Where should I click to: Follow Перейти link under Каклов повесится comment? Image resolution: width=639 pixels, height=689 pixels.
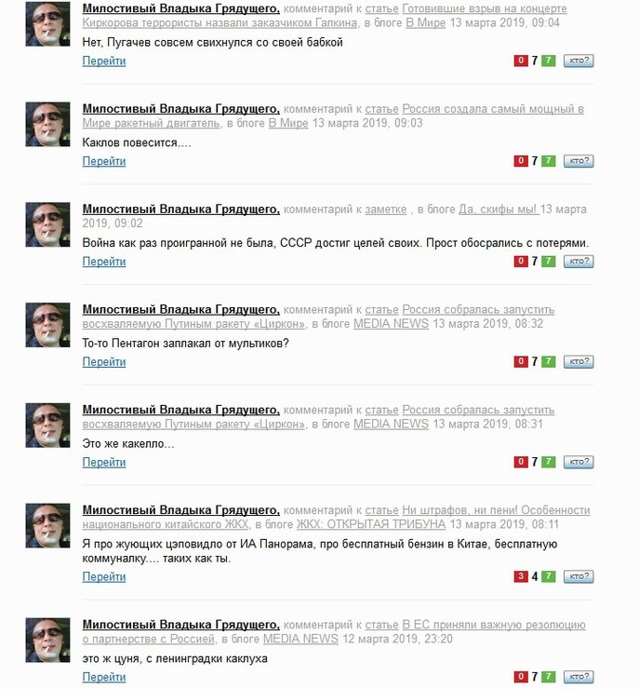pos(104,161)
